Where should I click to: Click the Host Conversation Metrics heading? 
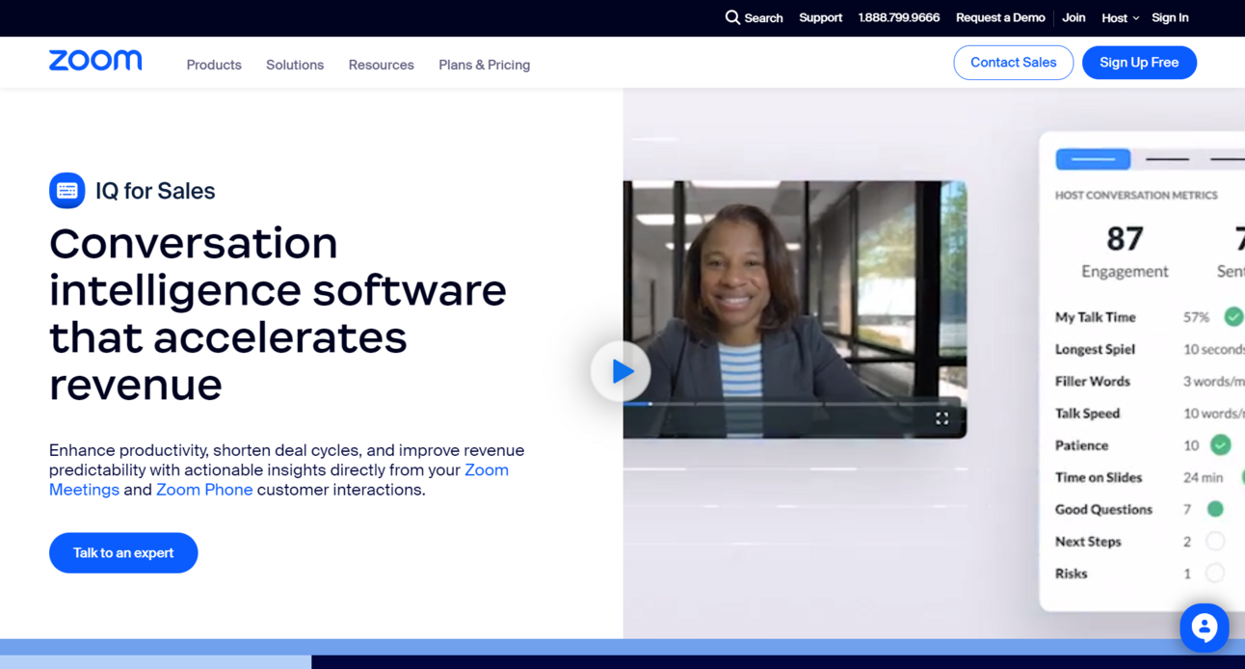pos(1136,195)
